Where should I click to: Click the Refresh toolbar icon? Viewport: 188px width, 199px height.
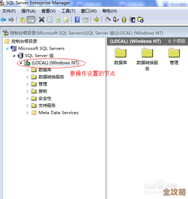click(x=58, y=20)
